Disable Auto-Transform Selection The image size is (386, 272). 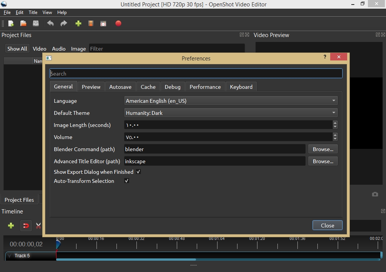(x=127, y=181)
